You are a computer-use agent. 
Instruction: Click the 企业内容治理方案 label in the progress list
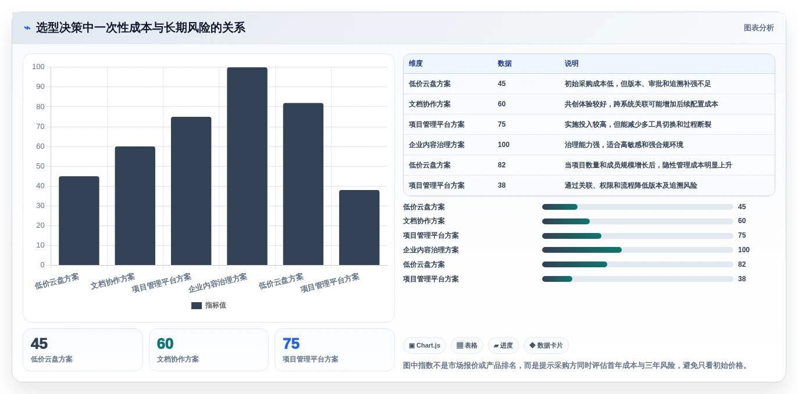point(431,250)
